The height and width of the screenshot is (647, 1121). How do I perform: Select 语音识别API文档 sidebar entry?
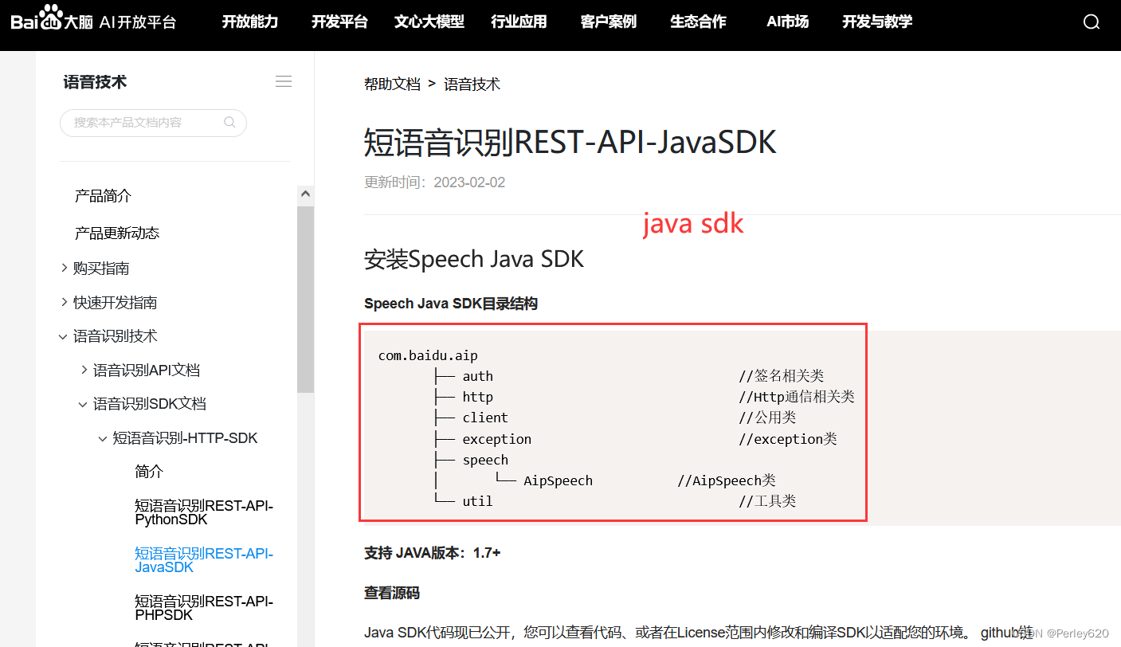click(147, 371)
